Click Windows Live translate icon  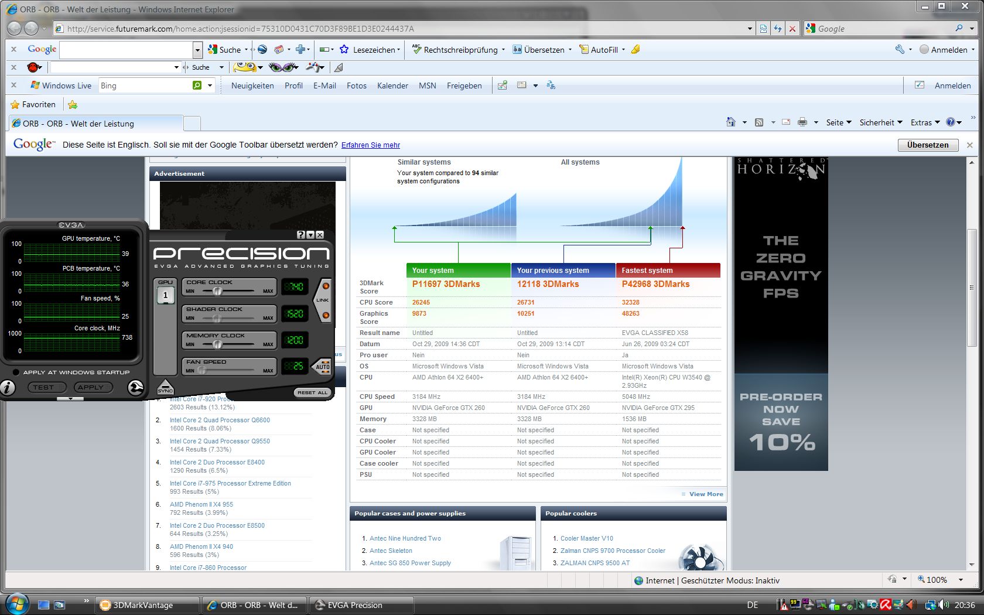point(551,86)
